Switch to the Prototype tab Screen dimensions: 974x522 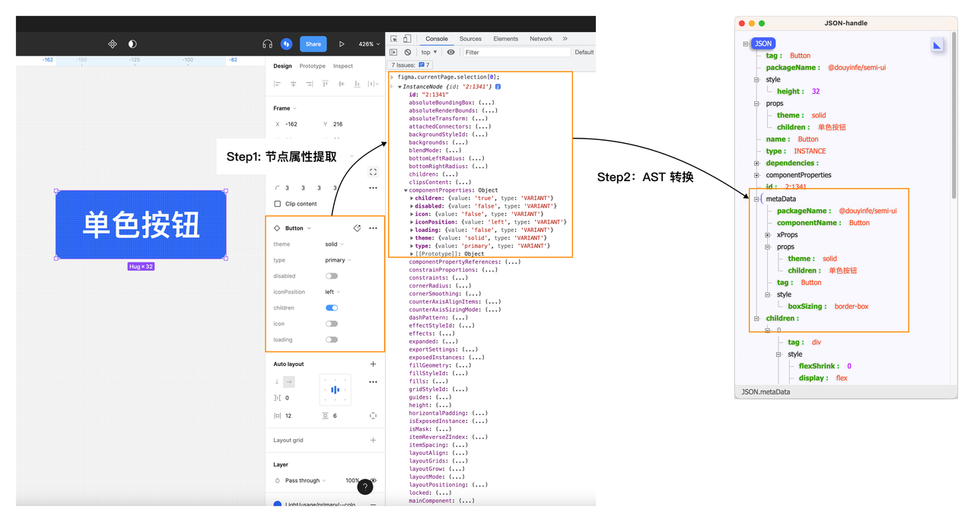[312, 66]
